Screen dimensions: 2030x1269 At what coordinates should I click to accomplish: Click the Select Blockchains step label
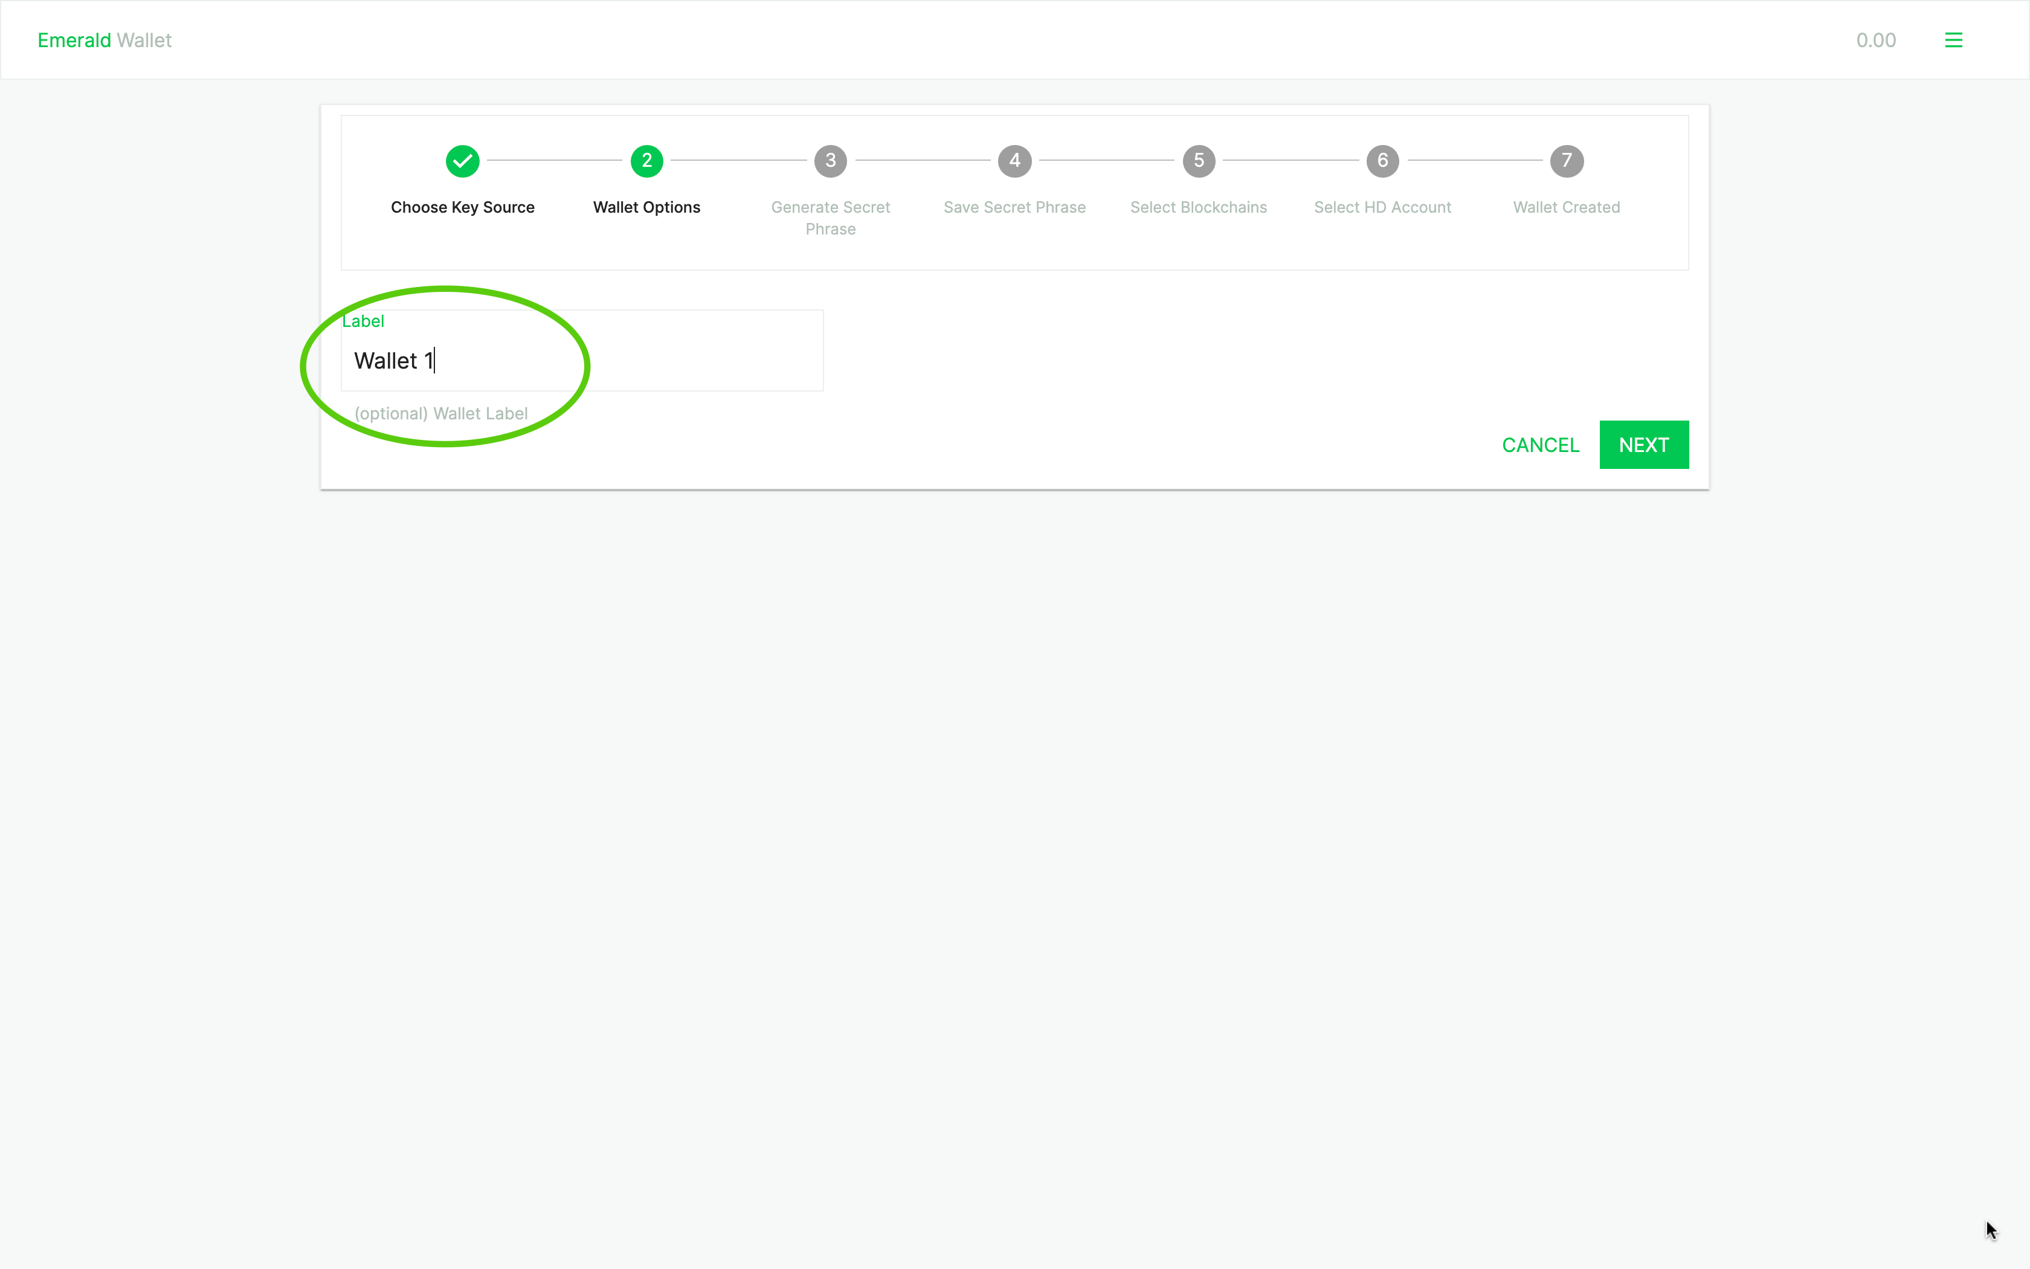point(1199,206)
